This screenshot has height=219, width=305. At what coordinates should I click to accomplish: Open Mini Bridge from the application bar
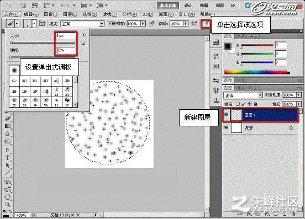(35, 6)
